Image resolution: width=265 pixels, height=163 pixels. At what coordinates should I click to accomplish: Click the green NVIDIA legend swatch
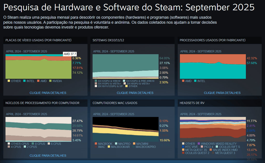pyautogui.click(x=50, y=81)
